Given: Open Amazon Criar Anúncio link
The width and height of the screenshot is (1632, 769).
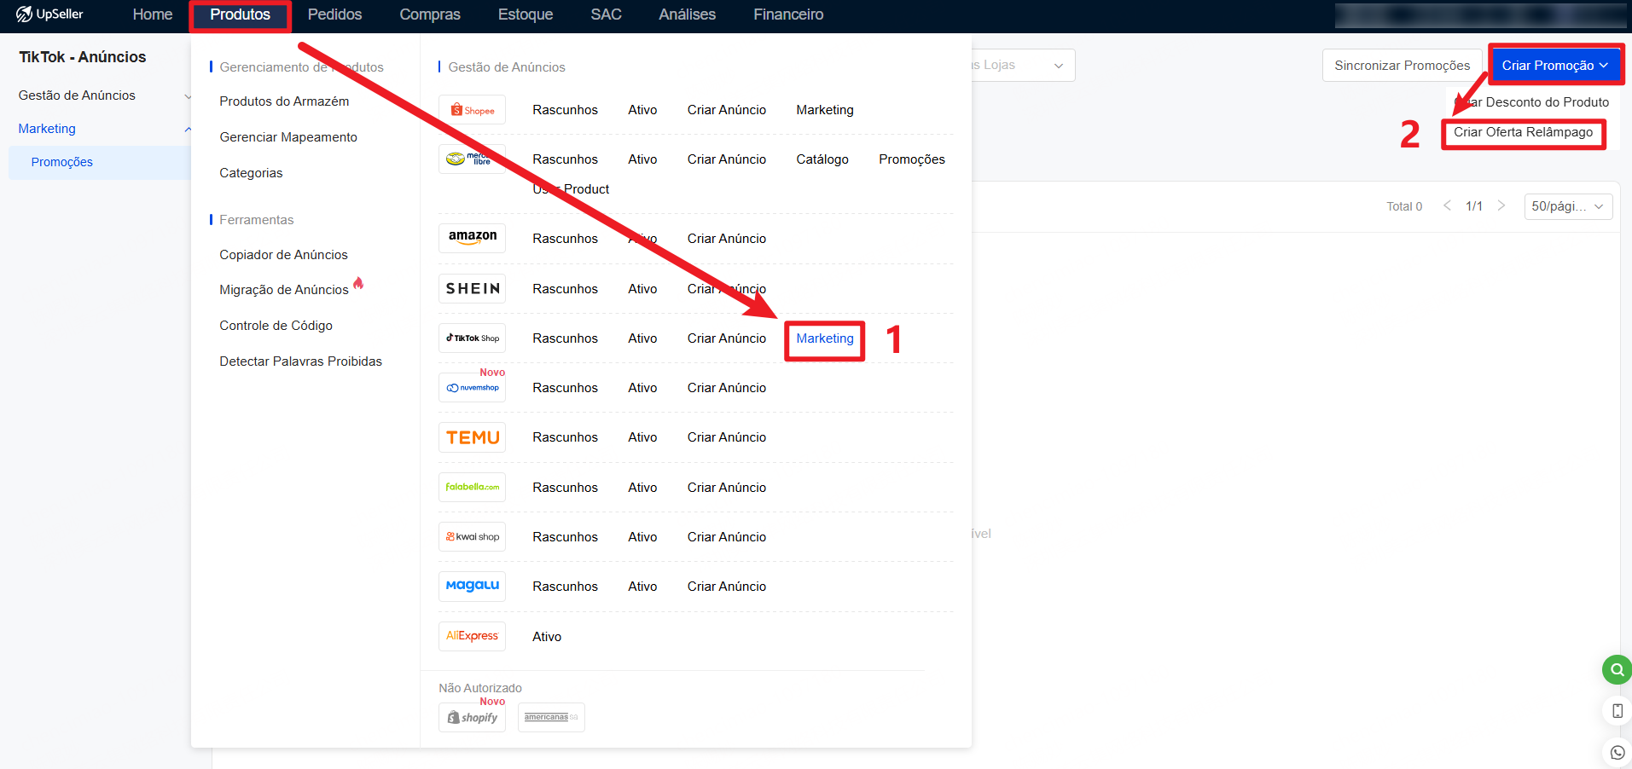Looking at the screenshot, I should click(x=727, y=239).
